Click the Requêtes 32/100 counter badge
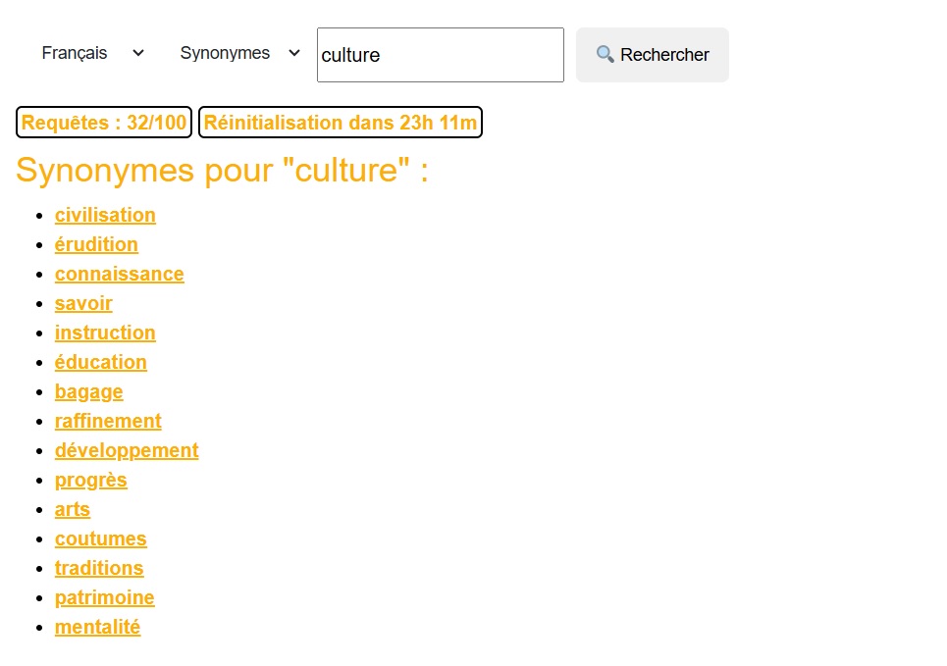Screen dimensions: 947x666 104,123
